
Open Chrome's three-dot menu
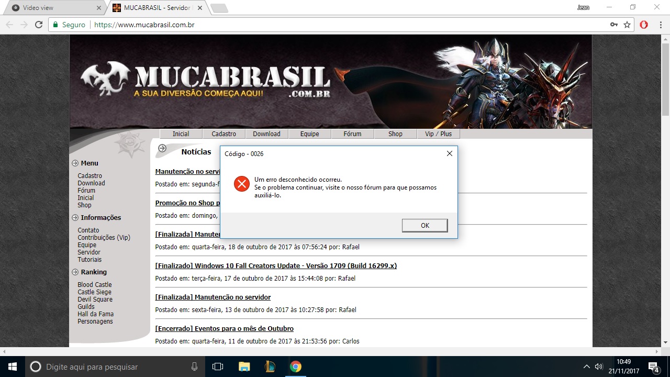point(659,25)
